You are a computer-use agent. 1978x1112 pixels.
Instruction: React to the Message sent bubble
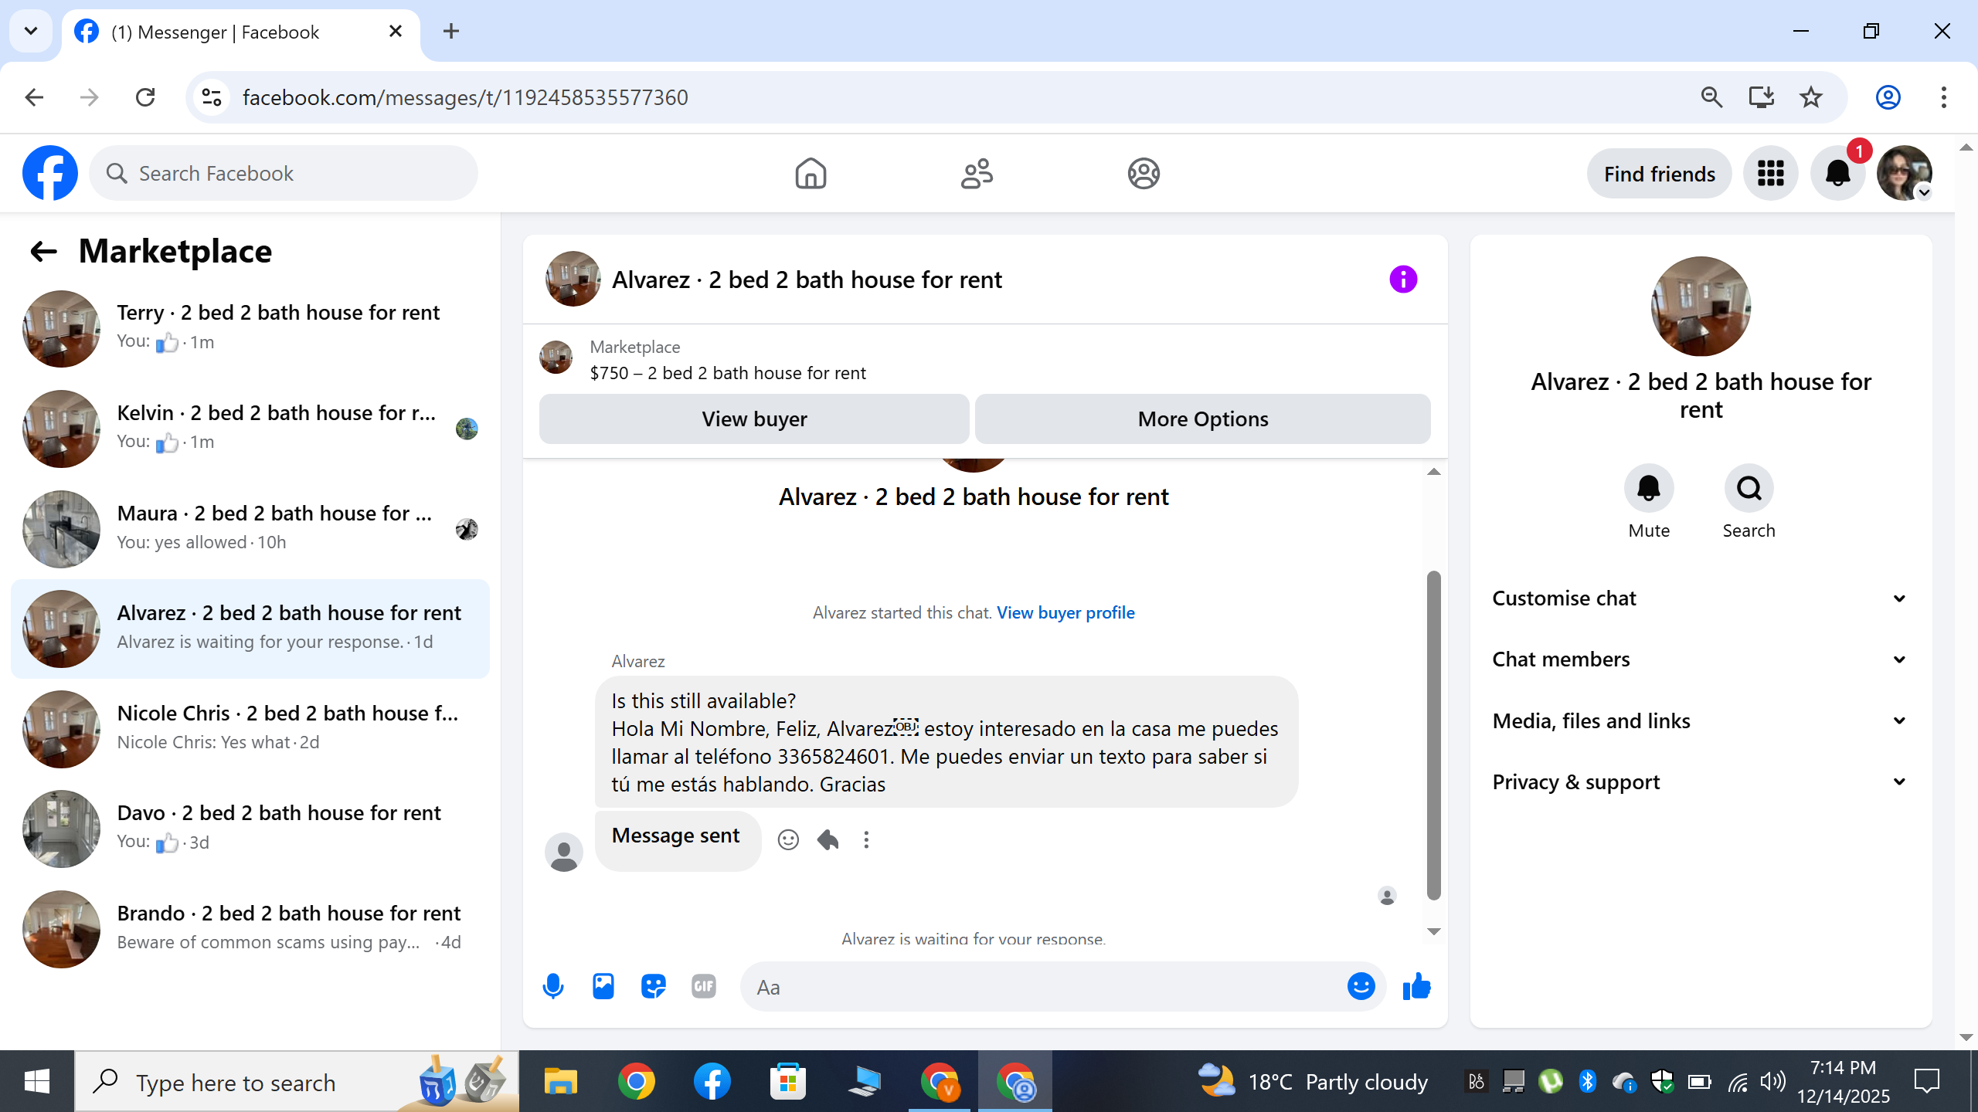[788, 839]
